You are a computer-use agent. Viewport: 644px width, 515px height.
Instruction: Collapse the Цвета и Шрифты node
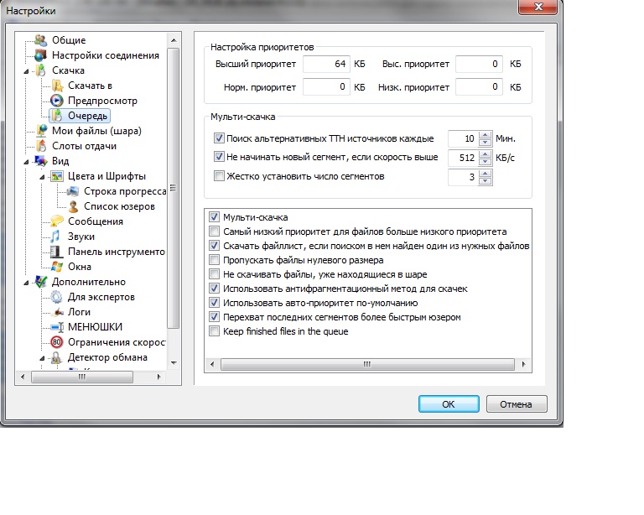43,176
